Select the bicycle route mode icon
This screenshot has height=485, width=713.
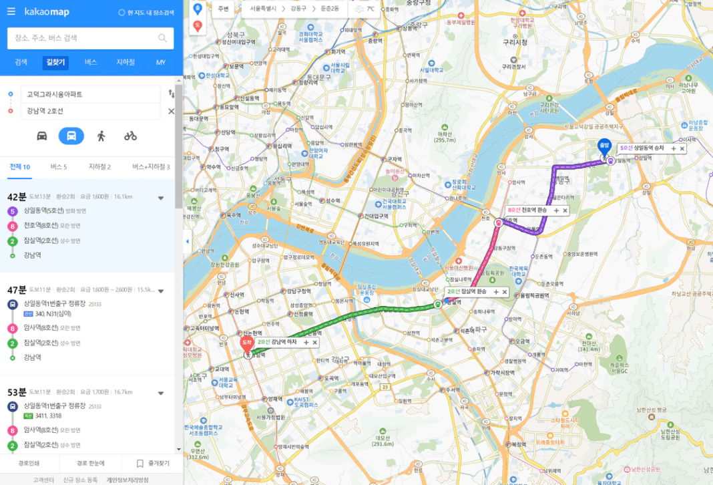pos(130,136)
